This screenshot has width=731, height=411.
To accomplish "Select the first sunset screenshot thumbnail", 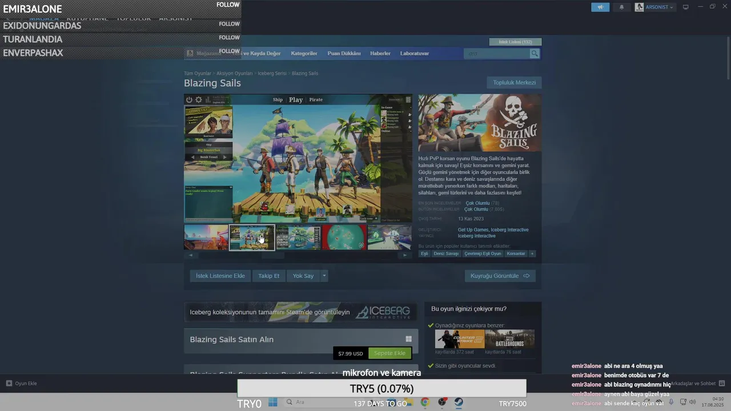I will tap(206, 237).
